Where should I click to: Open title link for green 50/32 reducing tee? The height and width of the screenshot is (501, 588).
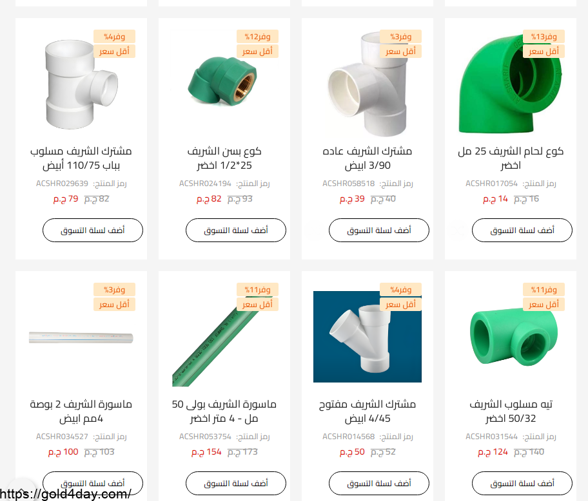(511, 411)
